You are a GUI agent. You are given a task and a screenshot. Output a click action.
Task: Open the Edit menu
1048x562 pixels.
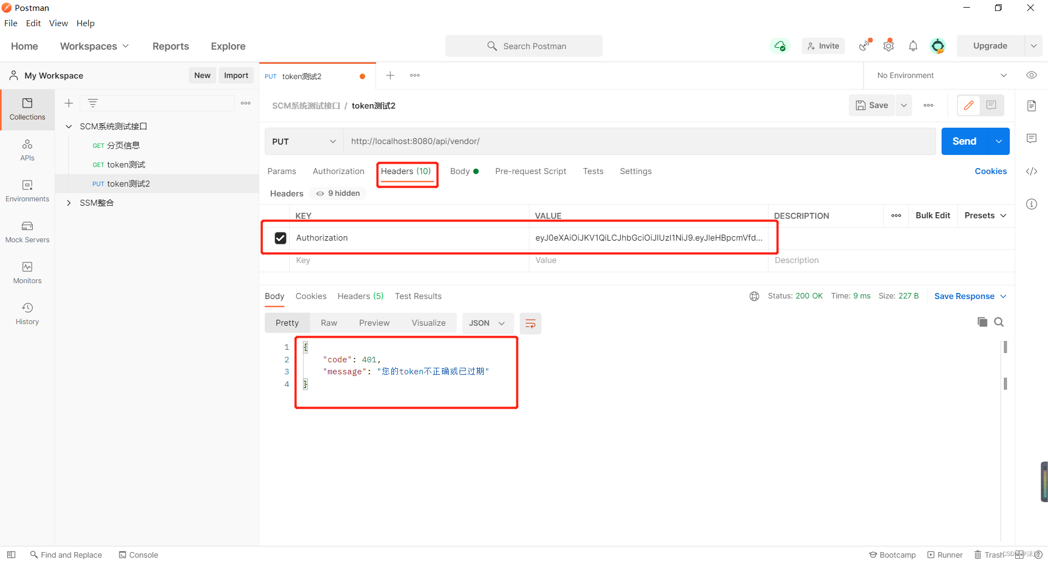tap(33, 23)
